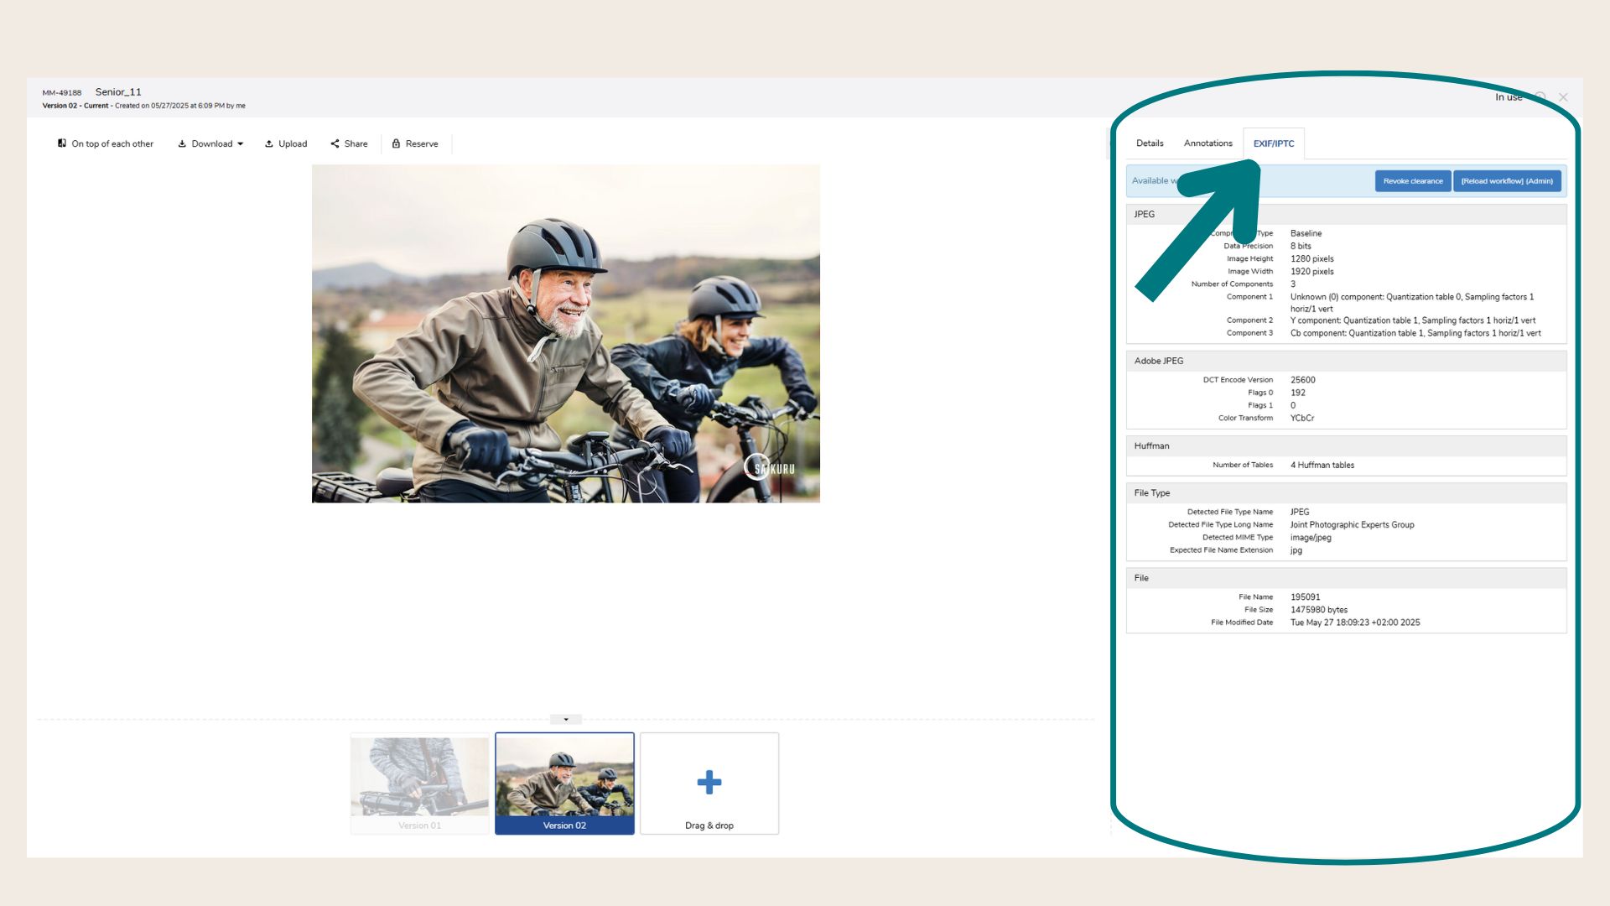Click the Reserve lock icon button
Screen dimensions: 1610x906
(396, 143)
